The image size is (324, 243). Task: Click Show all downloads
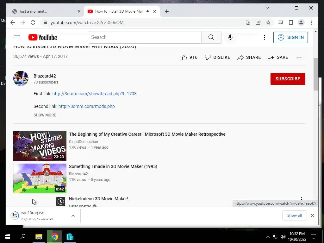coord(294,215)
